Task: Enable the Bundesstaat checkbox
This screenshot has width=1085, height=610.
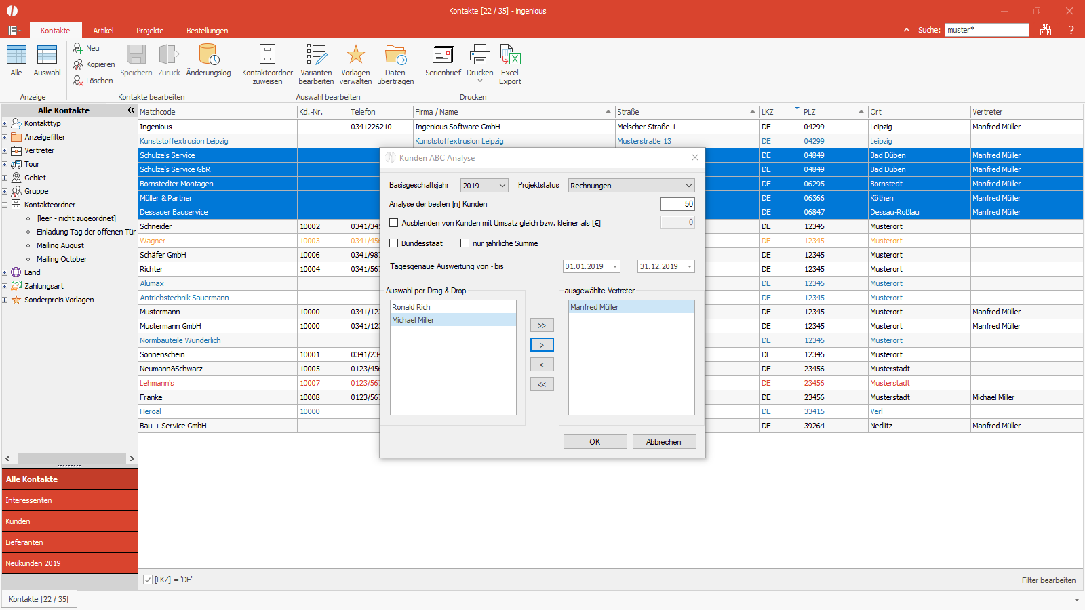Action: pyautogui.click(x=394, y=243)
